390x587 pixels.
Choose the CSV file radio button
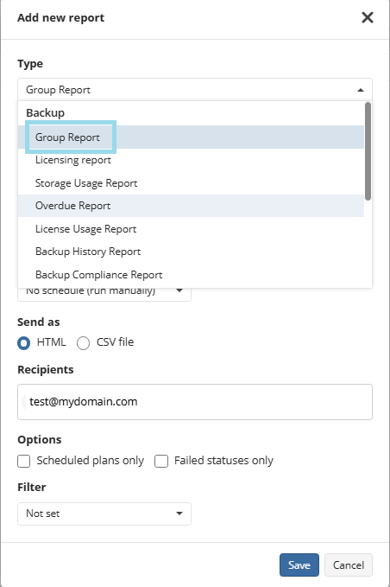[83, 343]
